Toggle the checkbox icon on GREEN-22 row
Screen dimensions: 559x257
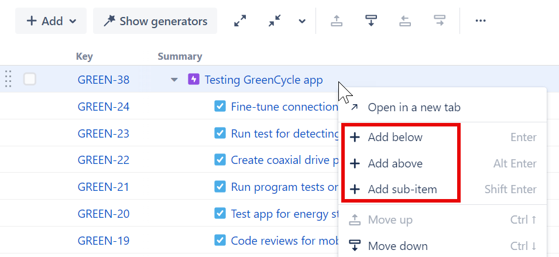220,160
